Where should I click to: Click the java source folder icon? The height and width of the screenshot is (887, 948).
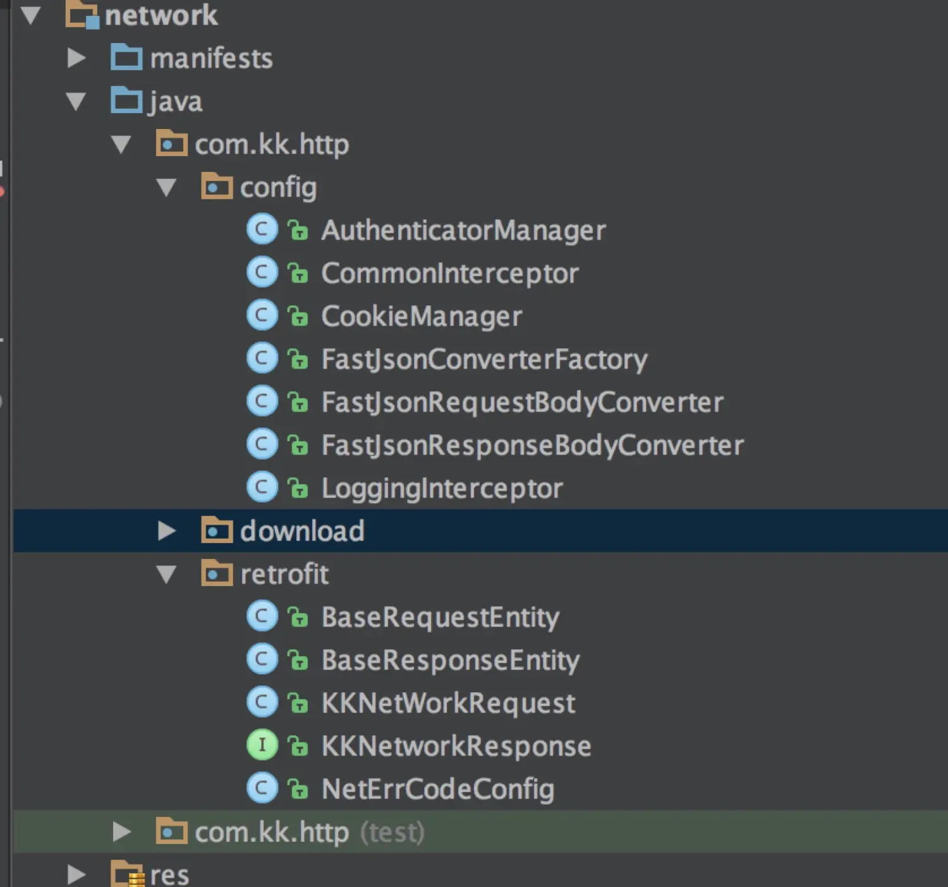pyautogui.click(x=126, y=101)
